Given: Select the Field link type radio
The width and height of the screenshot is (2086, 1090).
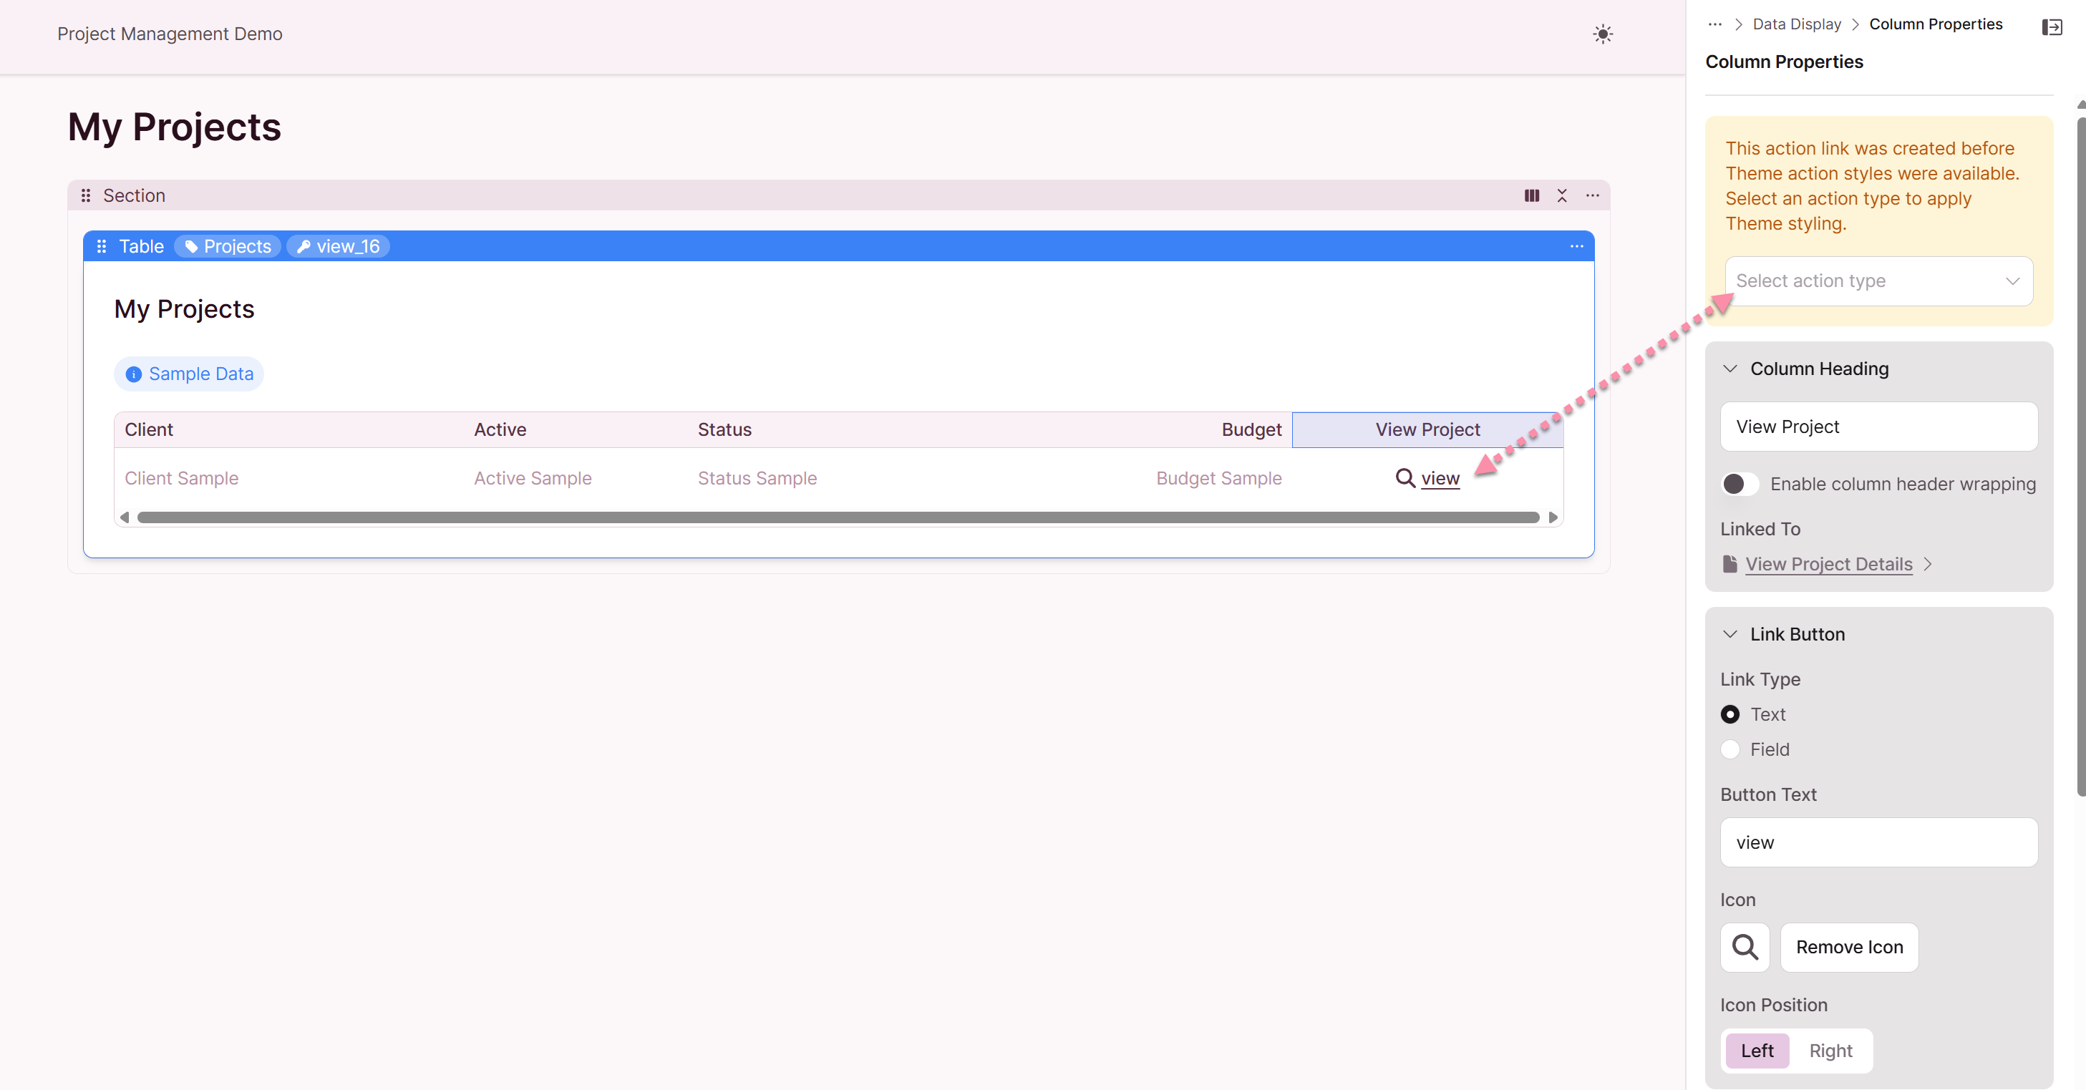Looking at the screenshot, I should pos(1730,749).
